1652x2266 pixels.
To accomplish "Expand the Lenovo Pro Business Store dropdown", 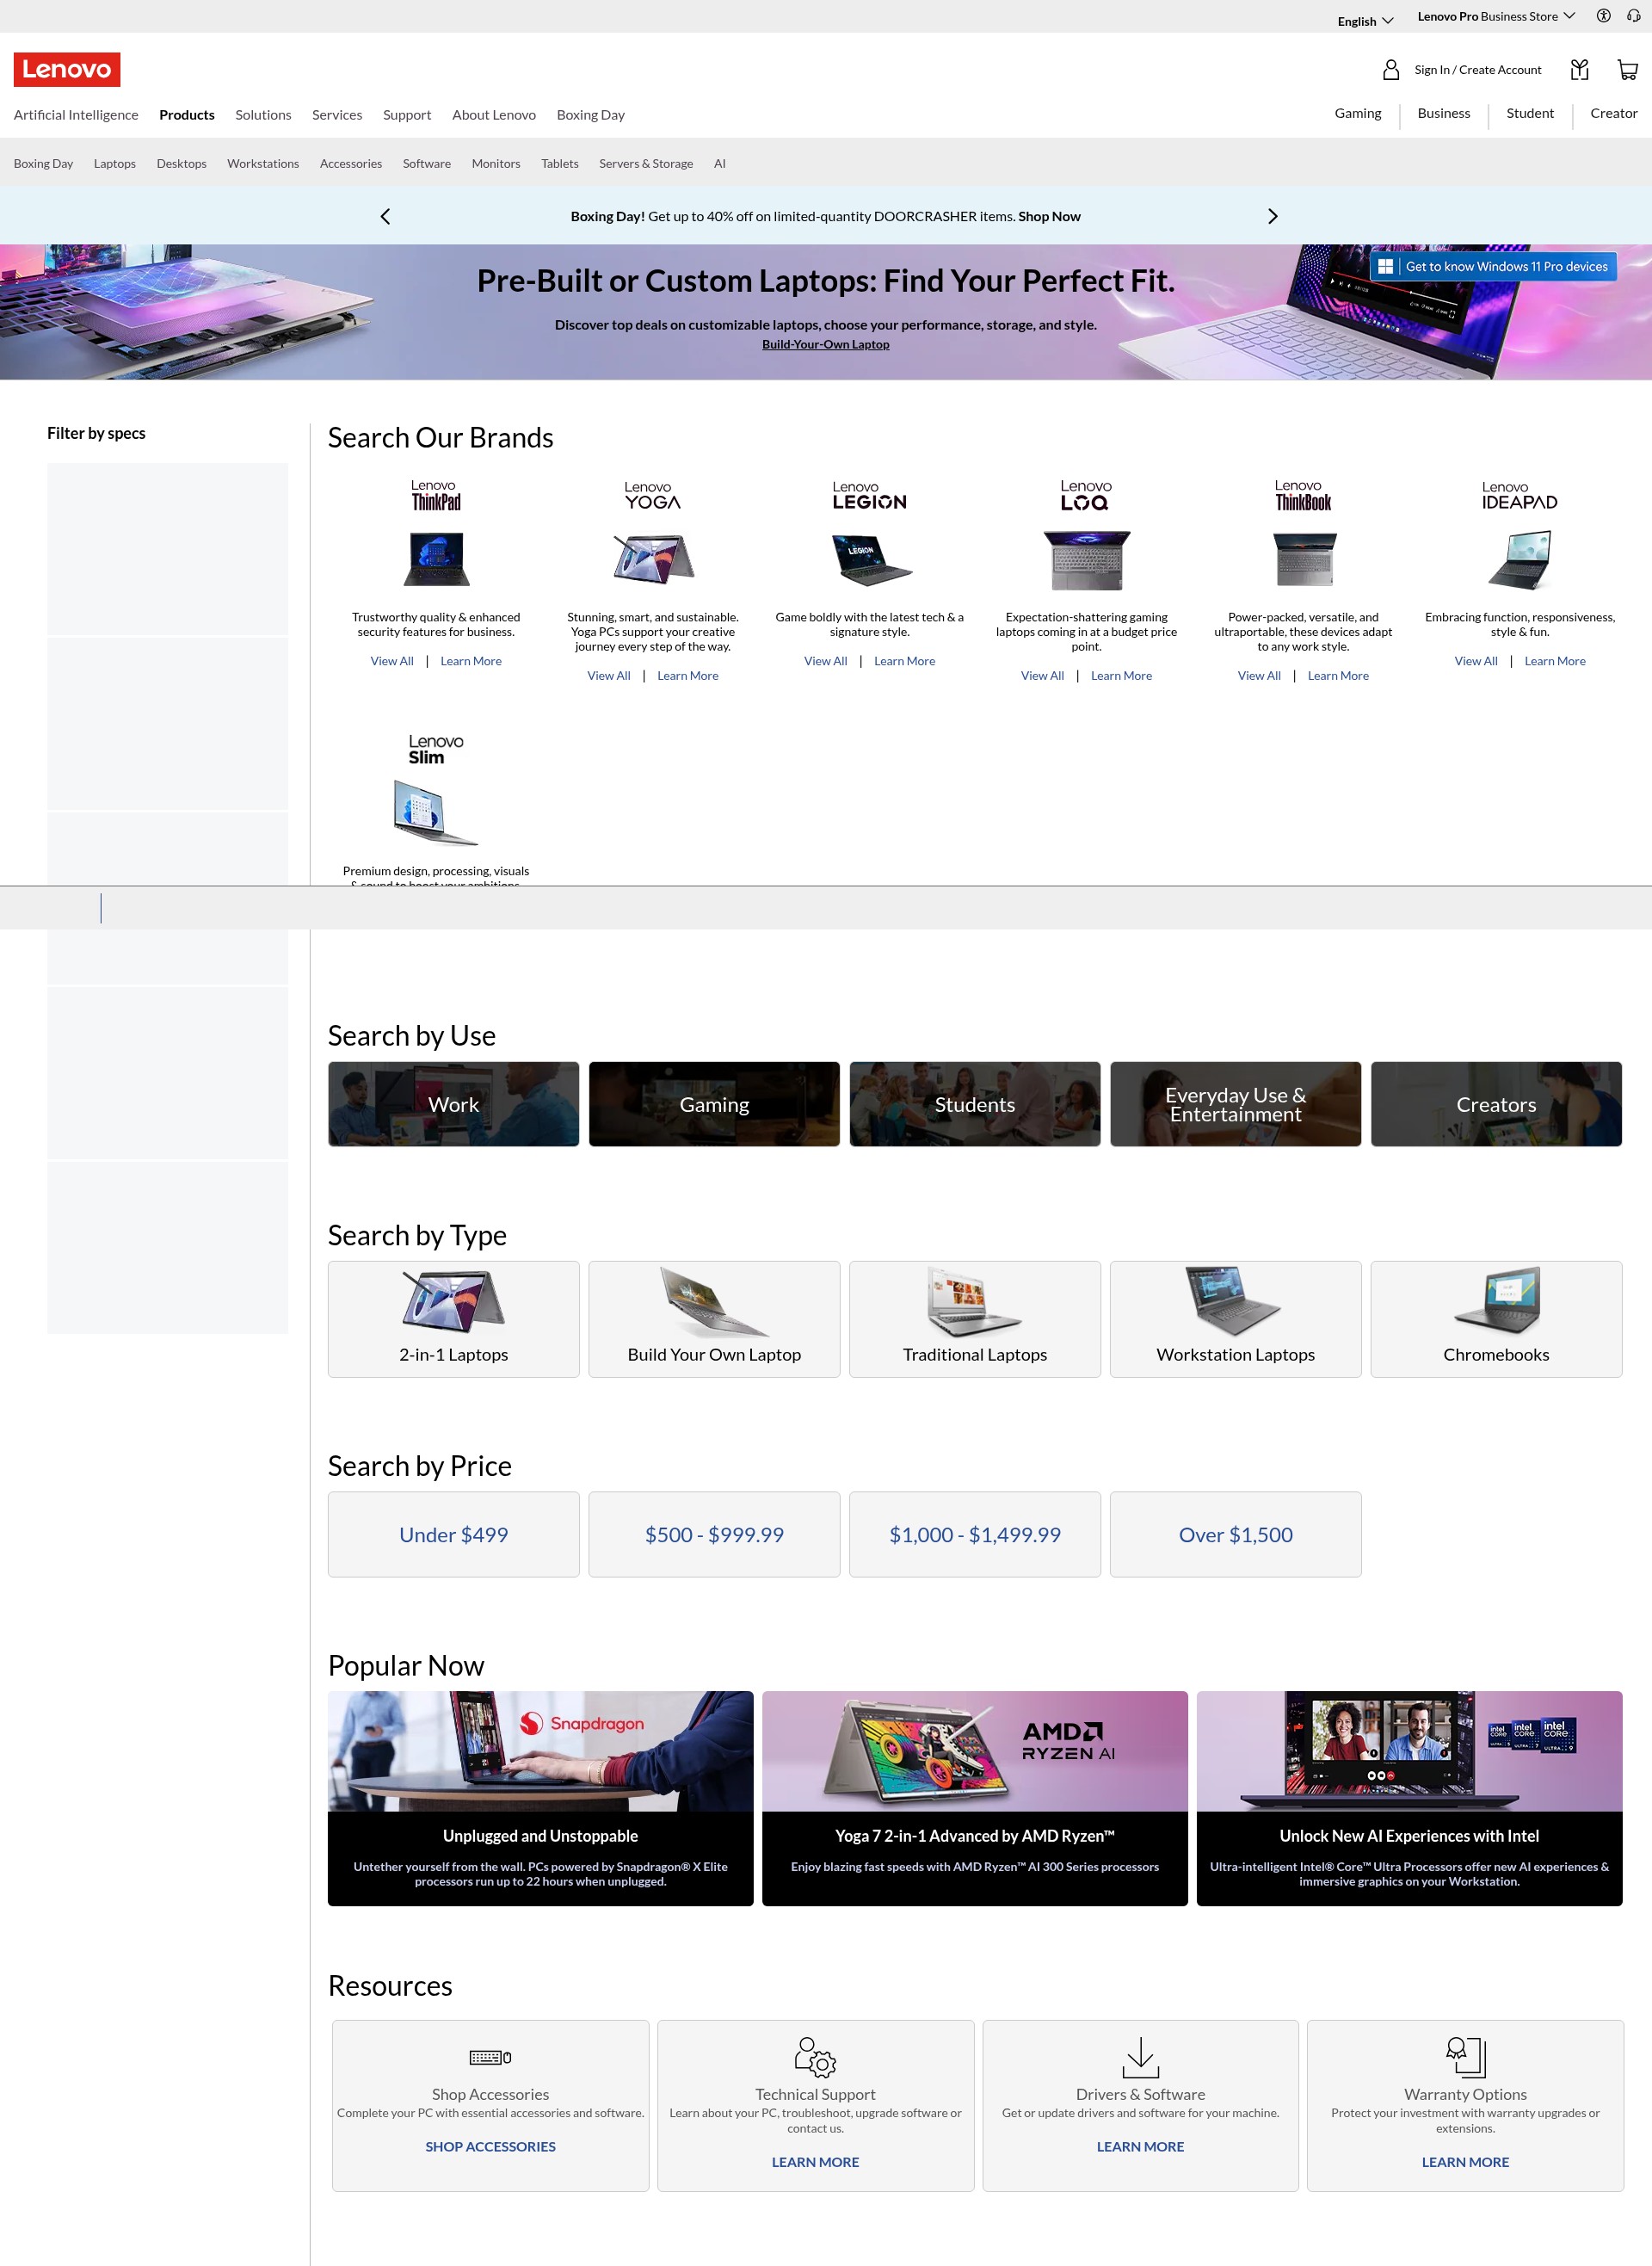I will [1496, 16].
